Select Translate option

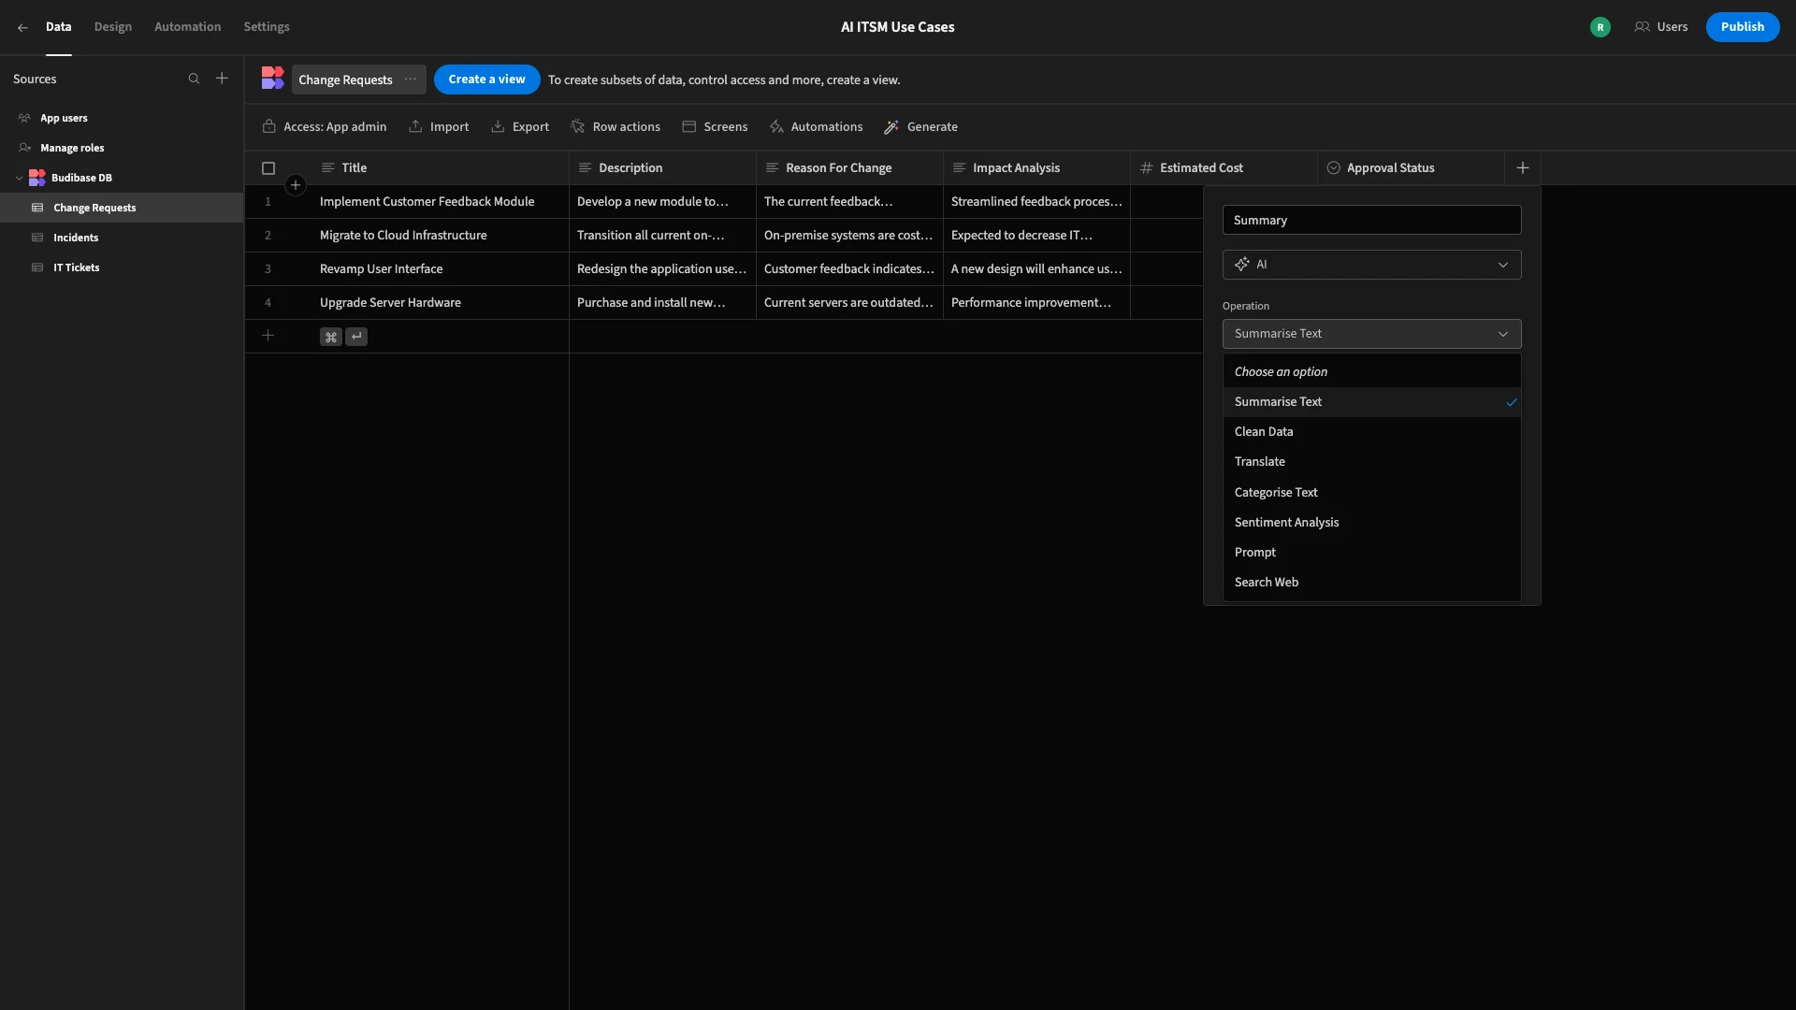(x=1371, y=462)
